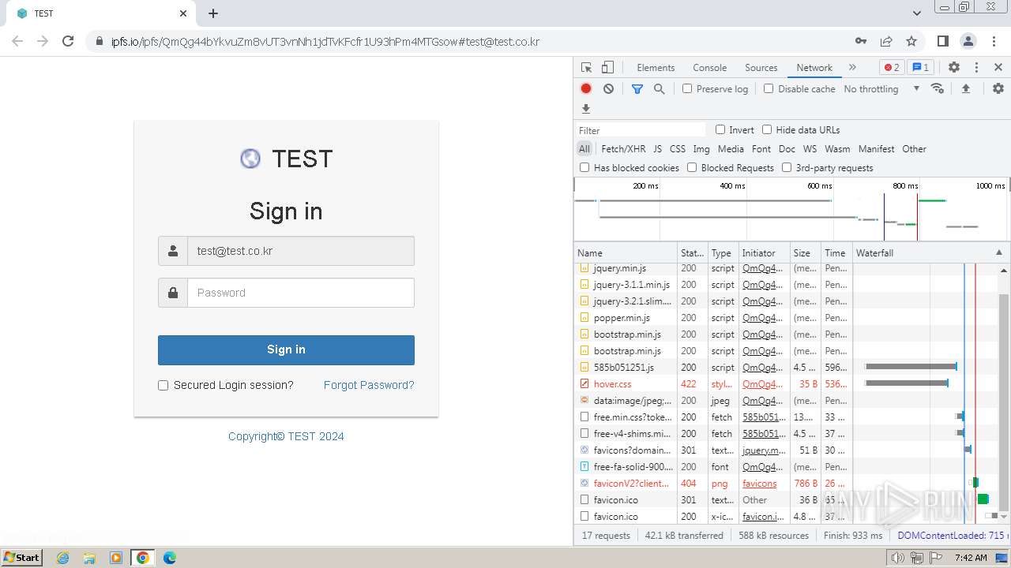
Task: Click the Password input field
Action: coord(301,293)
